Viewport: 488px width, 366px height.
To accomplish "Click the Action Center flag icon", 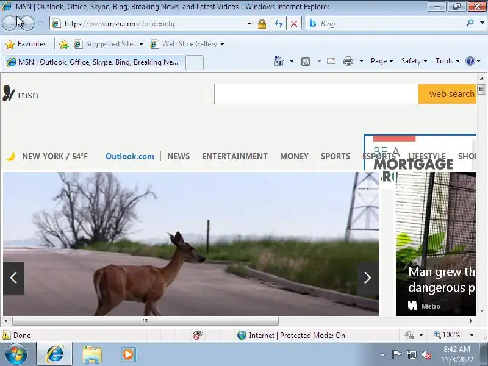I will click(396, 354).
